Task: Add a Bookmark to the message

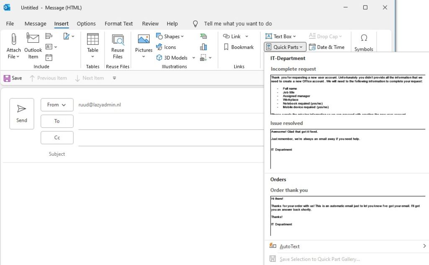Action: pyautogui.click(x=238, y=47)
